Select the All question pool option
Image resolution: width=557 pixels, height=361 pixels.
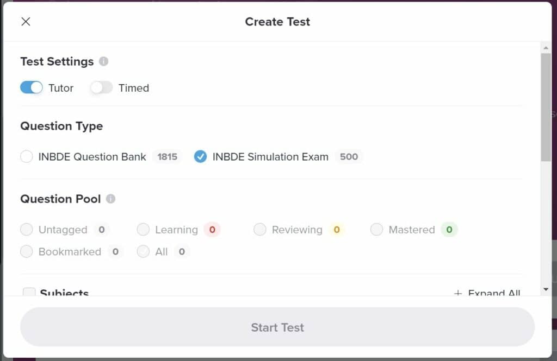point(144,251)
